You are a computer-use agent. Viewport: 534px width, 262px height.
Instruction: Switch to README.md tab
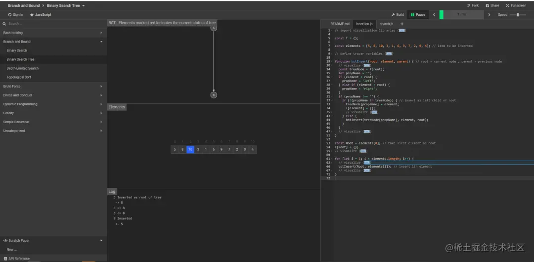[x=340, y=24]
